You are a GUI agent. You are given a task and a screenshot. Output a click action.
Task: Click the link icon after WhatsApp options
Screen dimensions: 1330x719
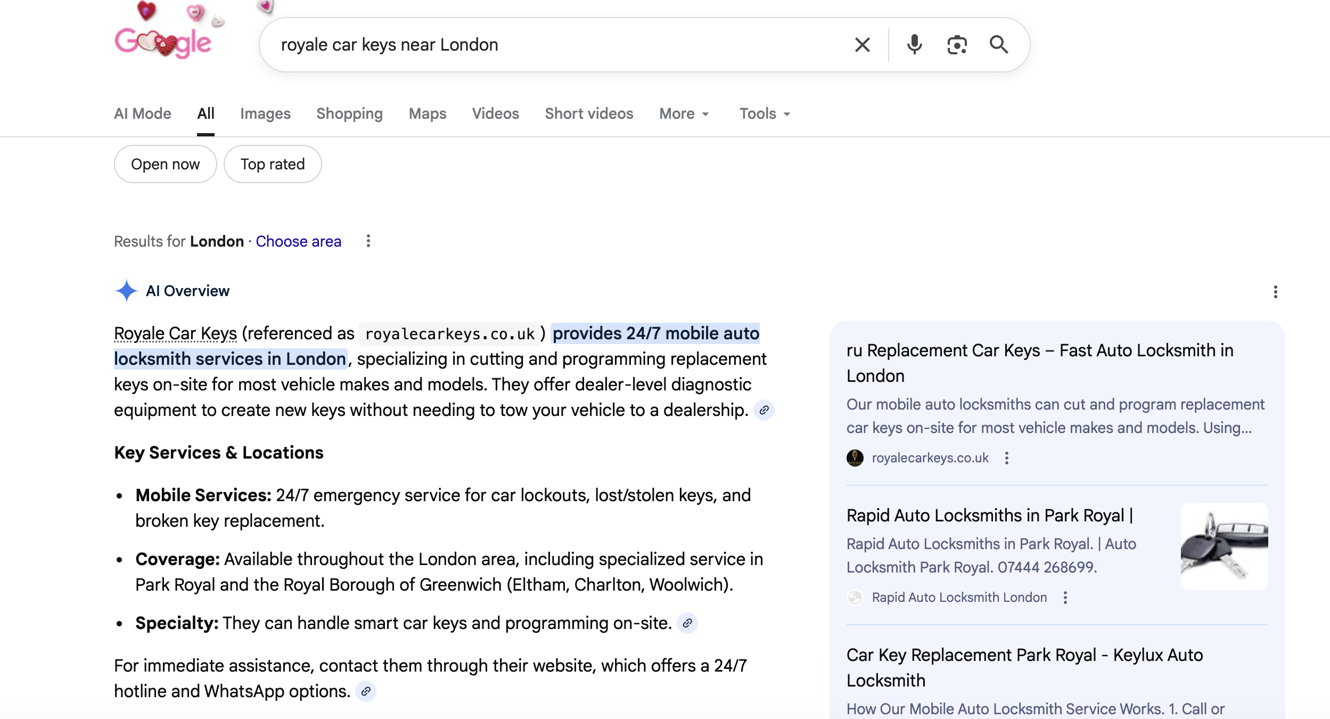point(366,691)
